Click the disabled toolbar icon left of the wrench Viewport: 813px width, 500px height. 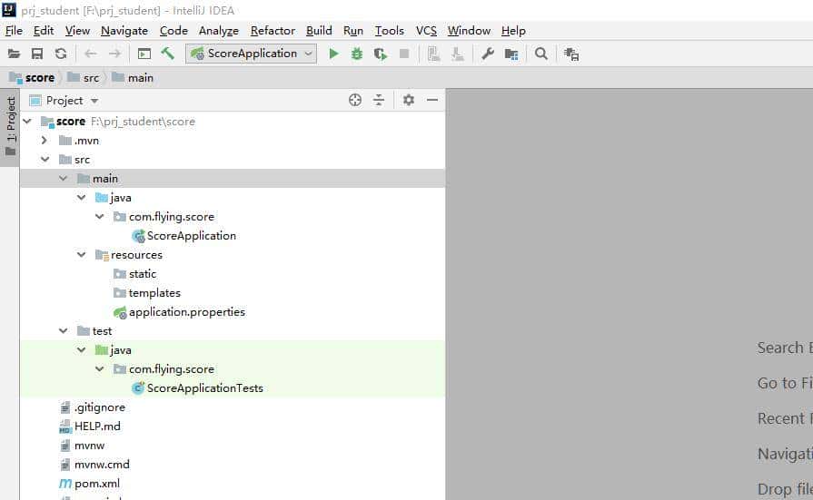click(457, 54)
